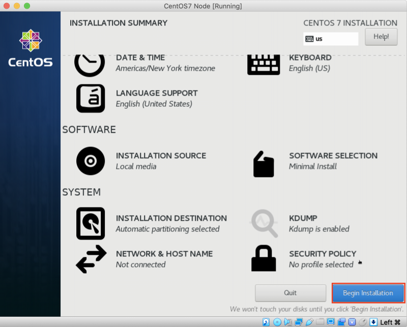Viewport: 407px width, 327px height.
Task: Click the CentOS logo in sidebar
Action: point(31,48)
